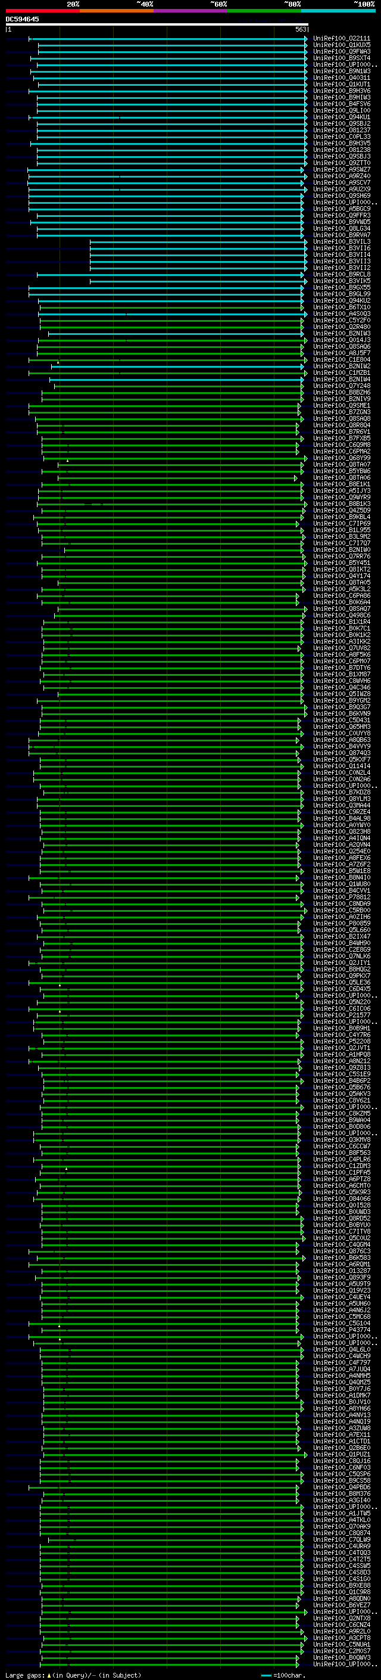Select hit label UniRef100_B6VEZ7

click(342, 1605)
